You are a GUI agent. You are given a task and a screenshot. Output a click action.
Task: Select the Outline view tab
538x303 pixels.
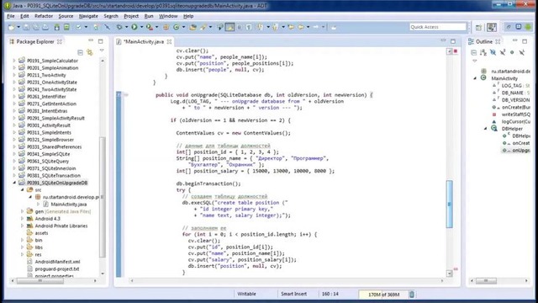[484, 41]
